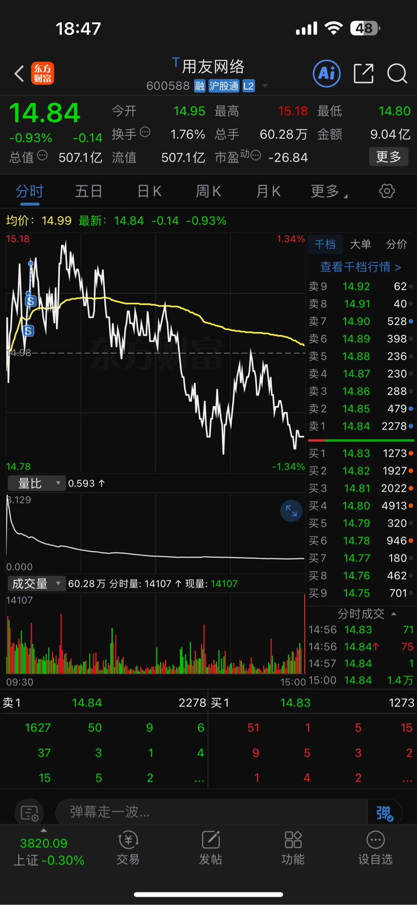Open chart settings gear icon
The image size is (417, 905).
pos(387,191)
